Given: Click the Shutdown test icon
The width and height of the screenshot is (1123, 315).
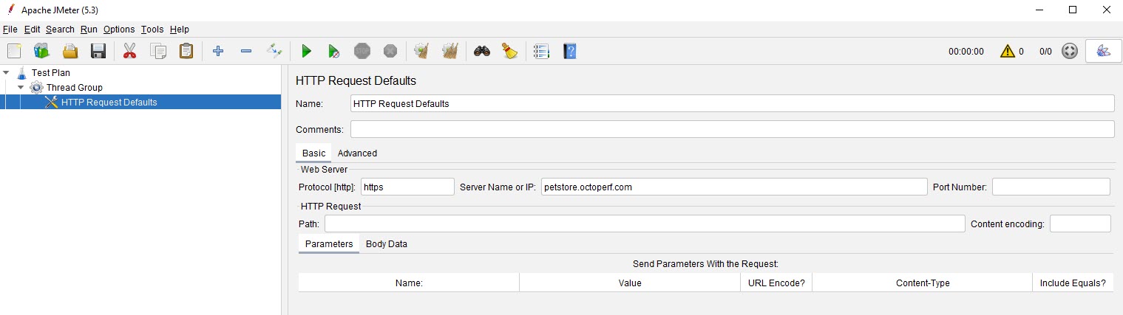Looking at the screenshot, I should coord(390,51).
